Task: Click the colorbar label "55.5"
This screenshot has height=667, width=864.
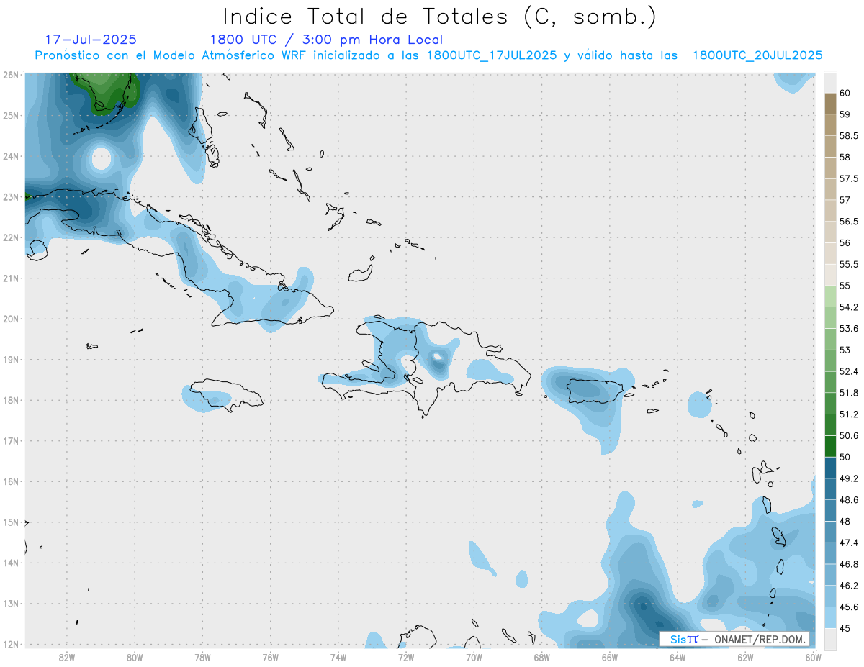Action: (849, 264)
